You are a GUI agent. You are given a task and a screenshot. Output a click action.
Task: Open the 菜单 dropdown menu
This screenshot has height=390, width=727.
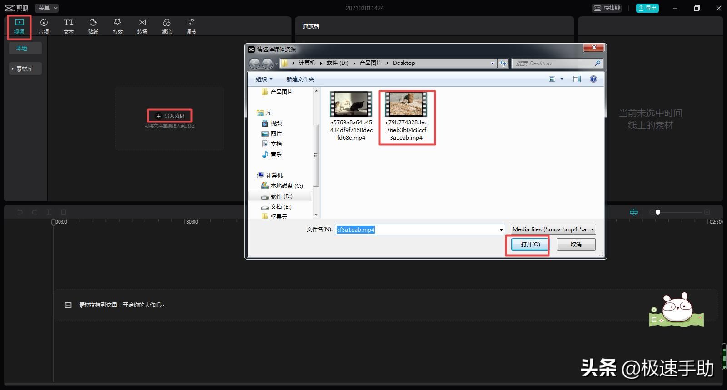(x=47, y=8)
